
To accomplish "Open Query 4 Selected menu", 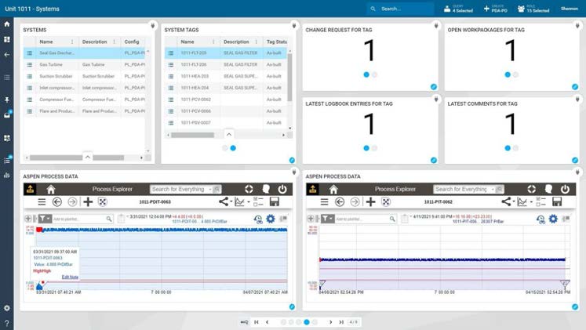I will [x=459, y=9].
